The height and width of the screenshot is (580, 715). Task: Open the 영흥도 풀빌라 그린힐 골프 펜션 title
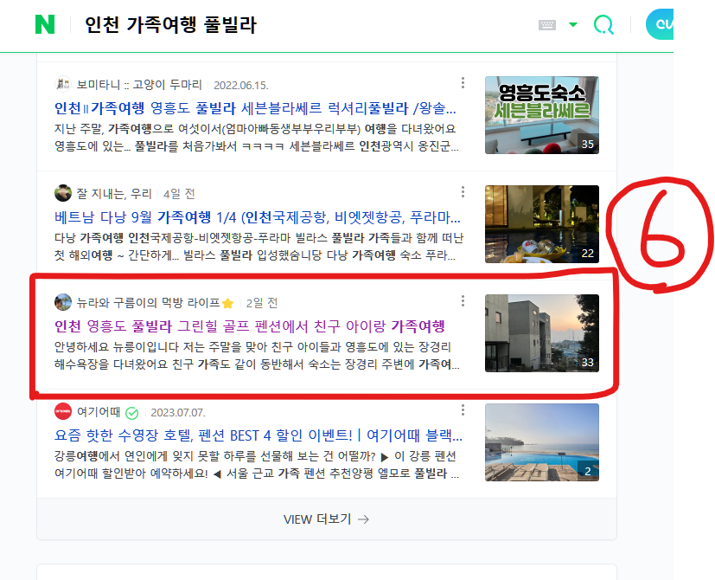250,326
